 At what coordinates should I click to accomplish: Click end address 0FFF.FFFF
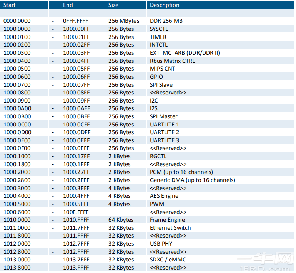(77, 21)
